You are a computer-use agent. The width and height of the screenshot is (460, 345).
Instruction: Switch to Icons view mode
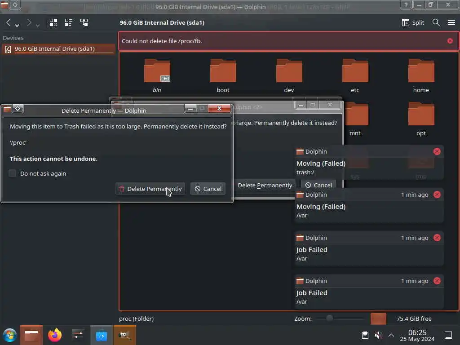(x=53, y=22)
